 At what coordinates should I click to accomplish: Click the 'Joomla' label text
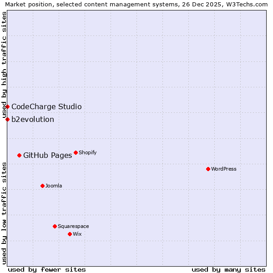(54, 186)
